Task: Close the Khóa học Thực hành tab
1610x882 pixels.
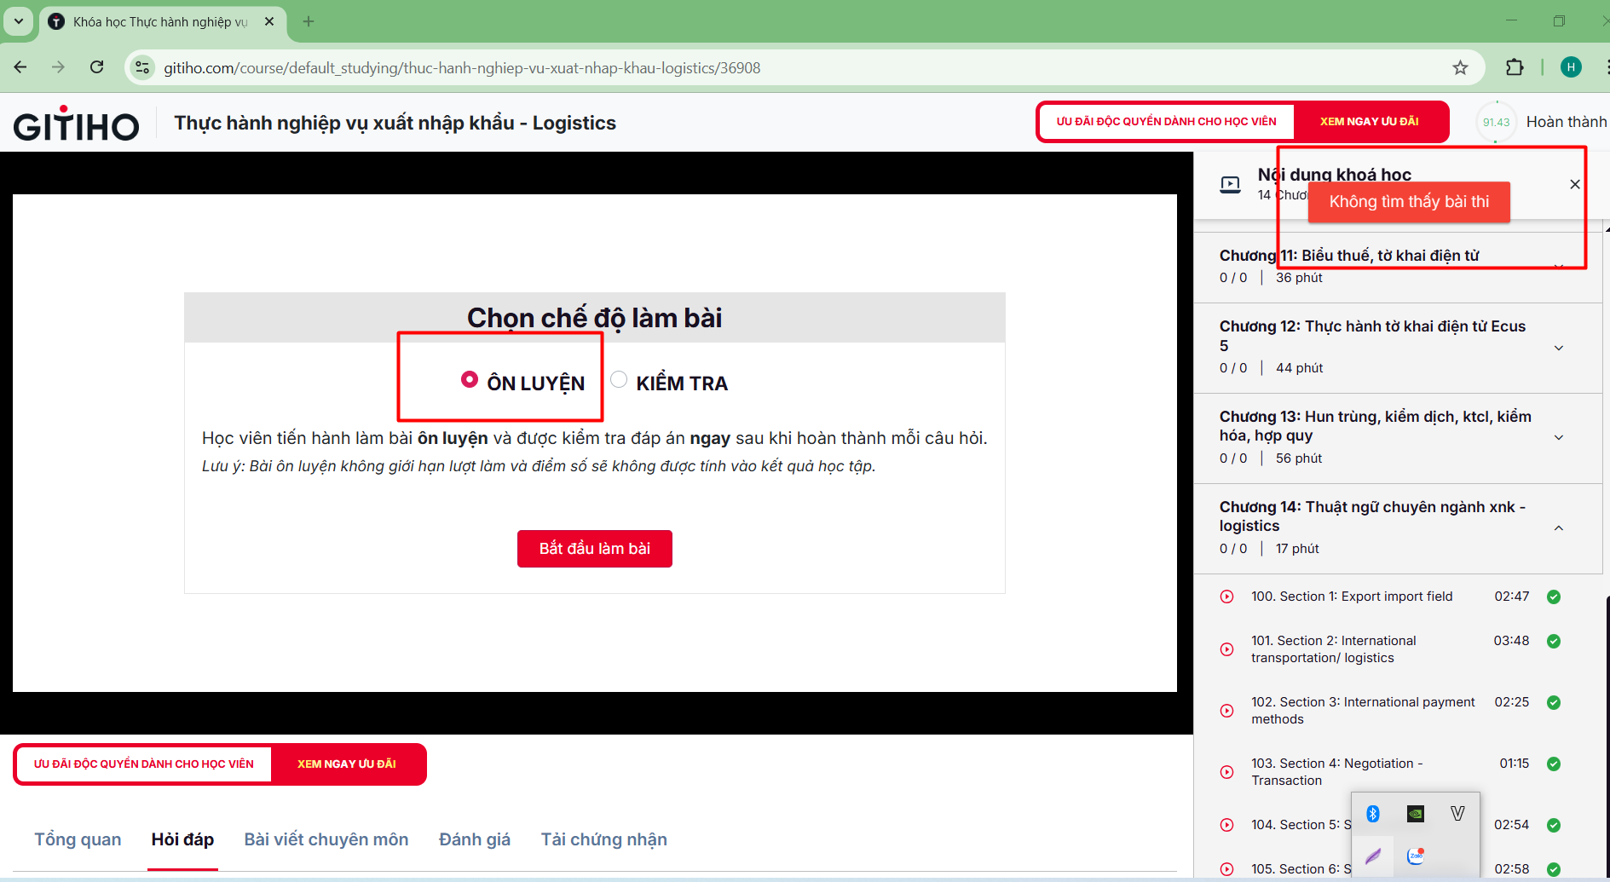Action: 269,21
